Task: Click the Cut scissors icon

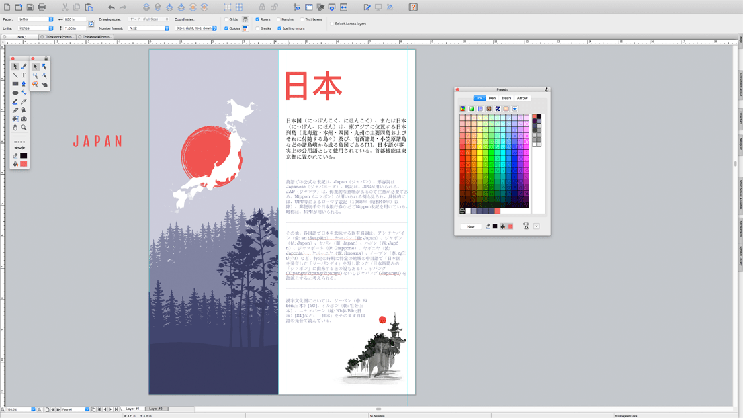Action: click(65, 7)
